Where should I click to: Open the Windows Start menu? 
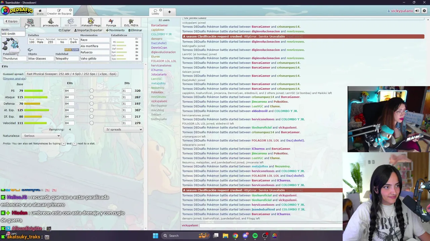(x=156, y=236)
